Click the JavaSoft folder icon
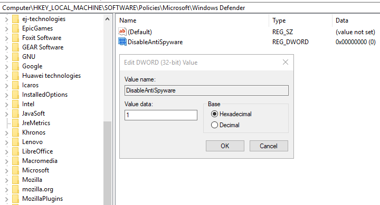 (15, 114)
